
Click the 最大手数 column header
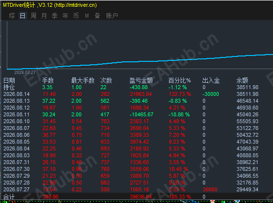tap(83, 80)
